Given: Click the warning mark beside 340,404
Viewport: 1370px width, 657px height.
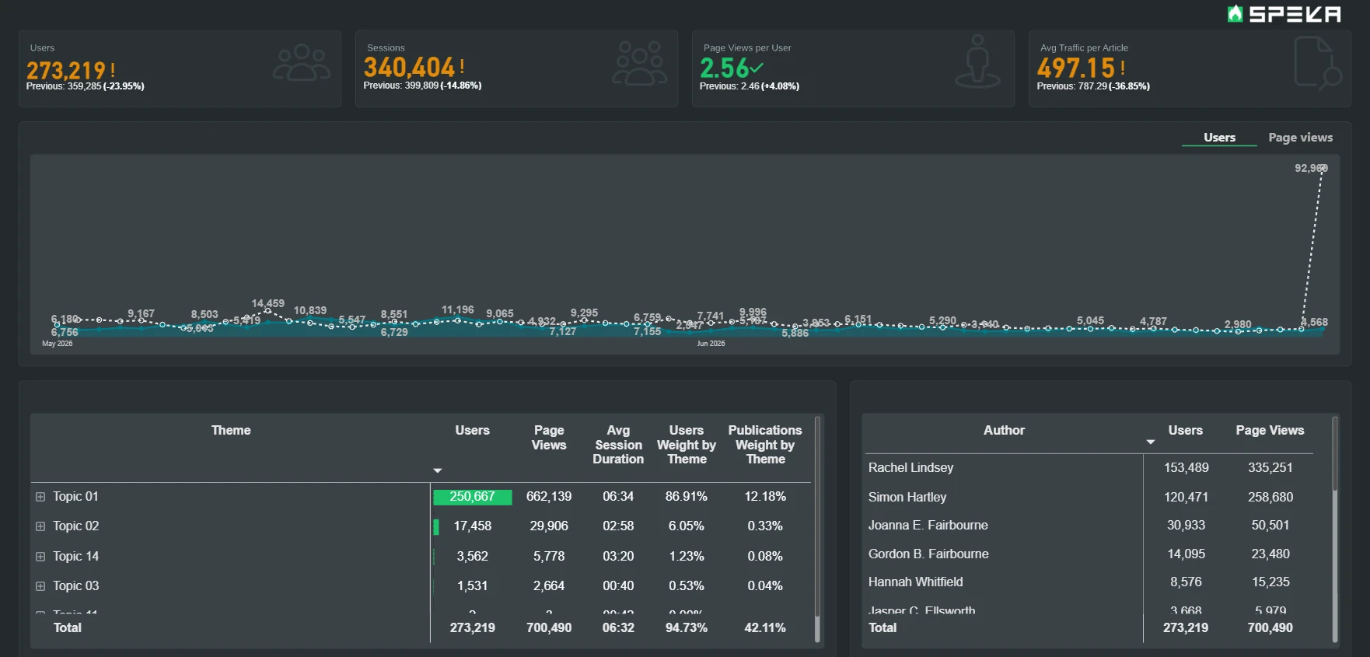Looking at the screenshot, I should 463,67.
